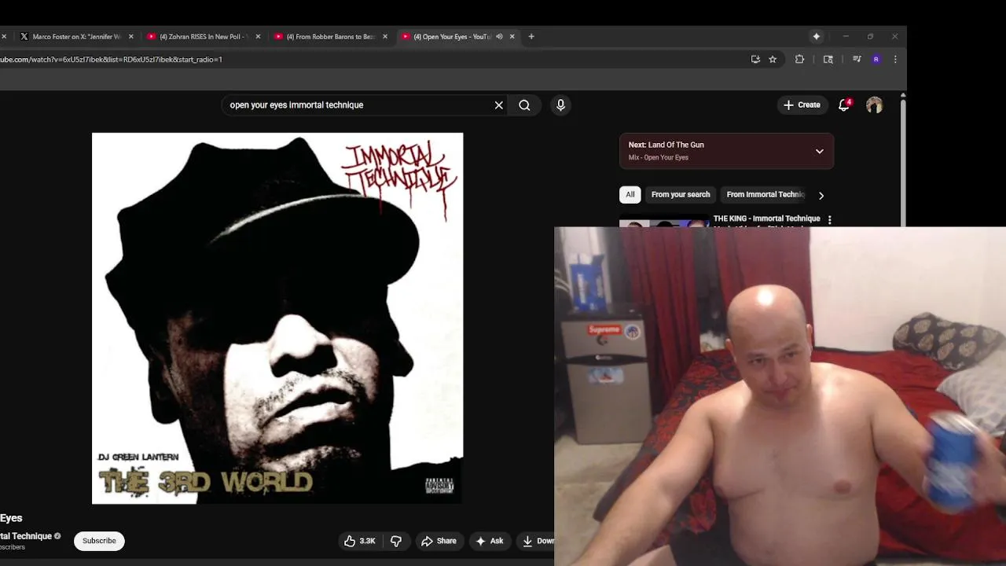Click the YouTube search magnifier button
The width and height of the screenshot is (1006, 566).
coord(524,105)
